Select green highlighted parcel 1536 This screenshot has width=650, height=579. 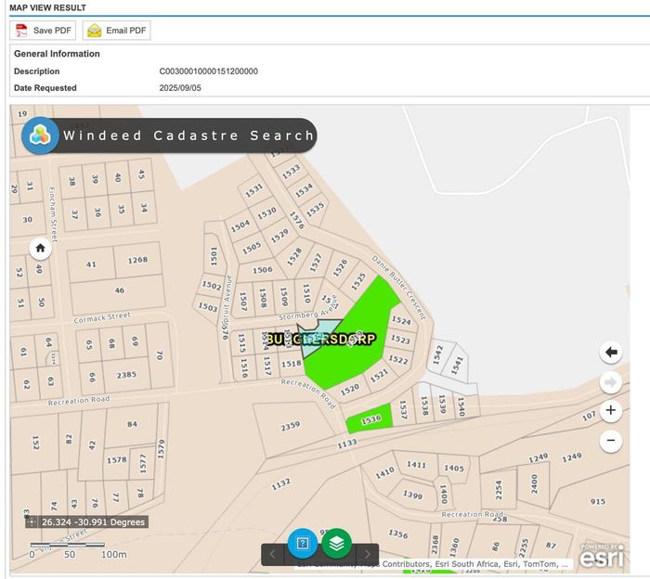click(x=370, y=420)
